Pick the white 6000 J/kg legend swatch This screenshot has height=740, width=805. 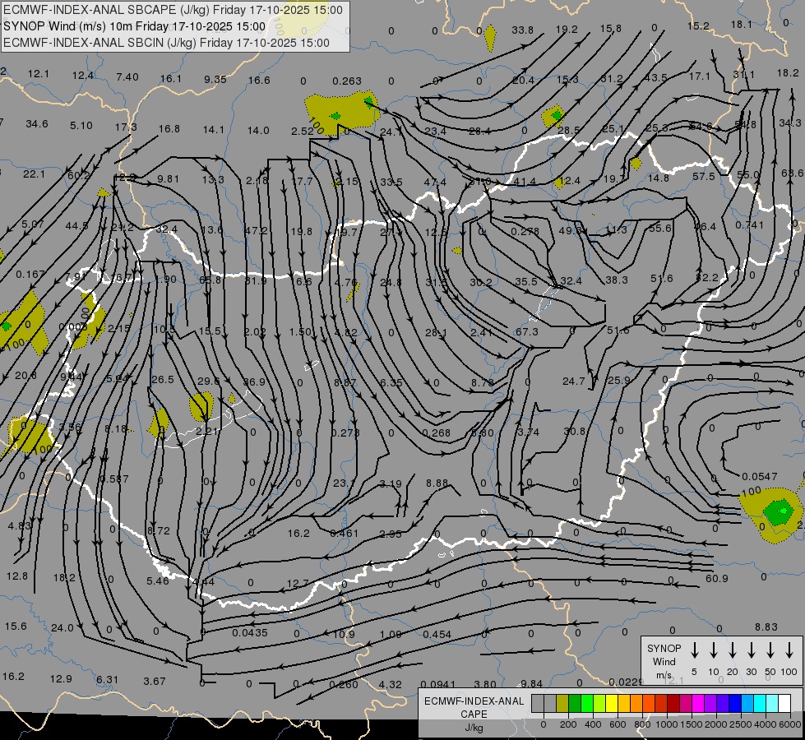(784, 704)
